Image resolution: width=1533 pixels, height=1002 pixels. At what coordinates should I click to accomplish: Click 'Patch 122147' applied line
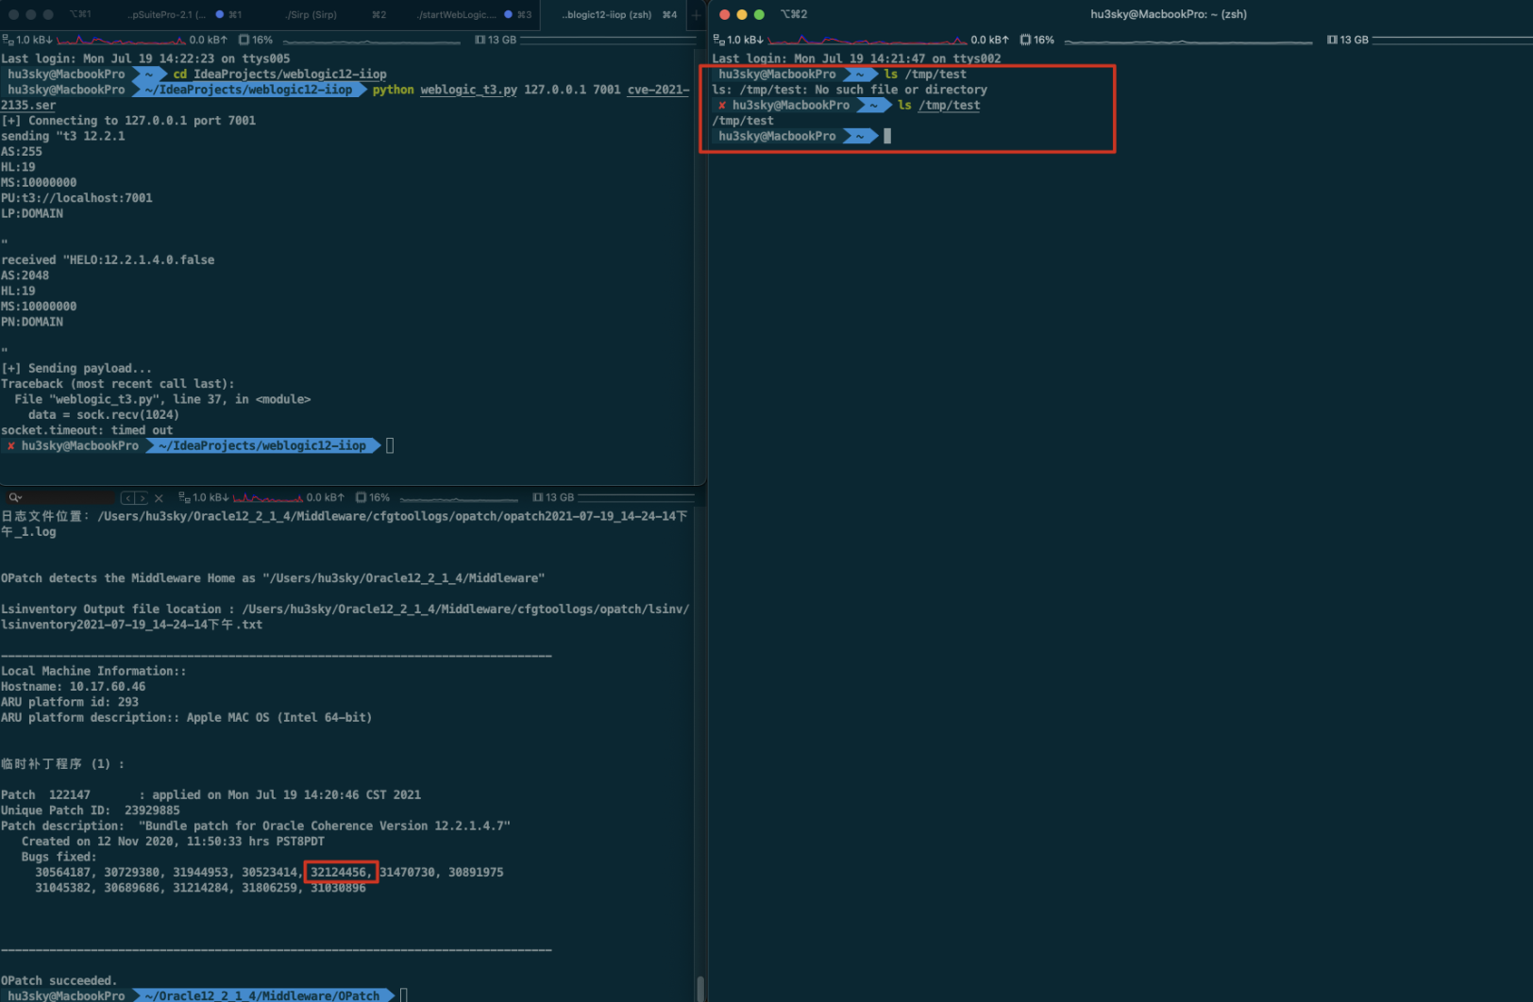coord(211,794)
